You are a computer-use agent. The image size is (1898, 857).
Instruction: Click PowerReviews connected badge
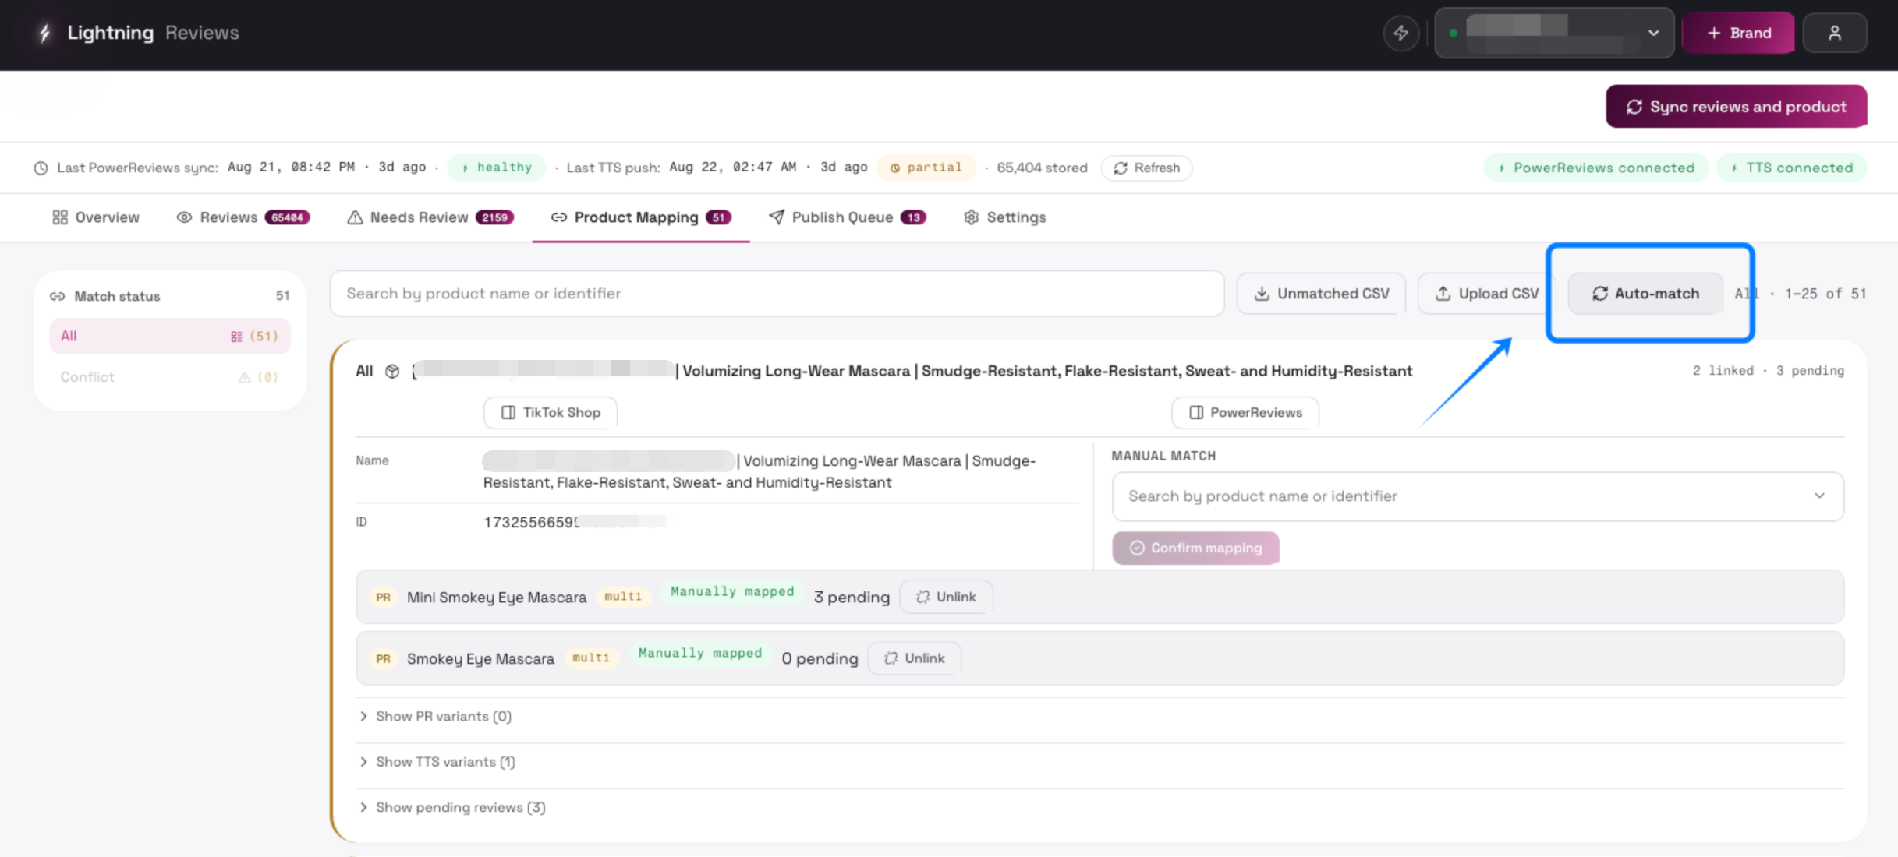(1595, 168)
